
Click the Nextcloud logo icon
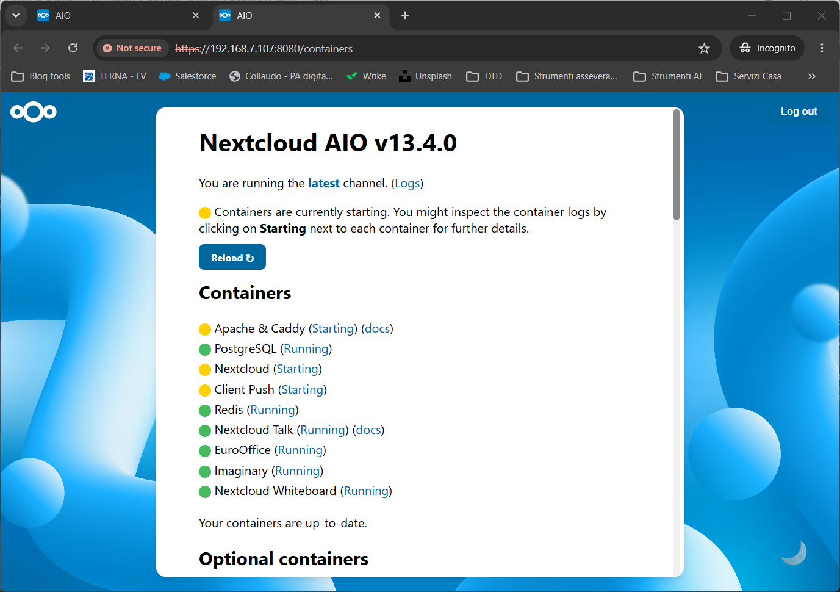pos(34,112)
